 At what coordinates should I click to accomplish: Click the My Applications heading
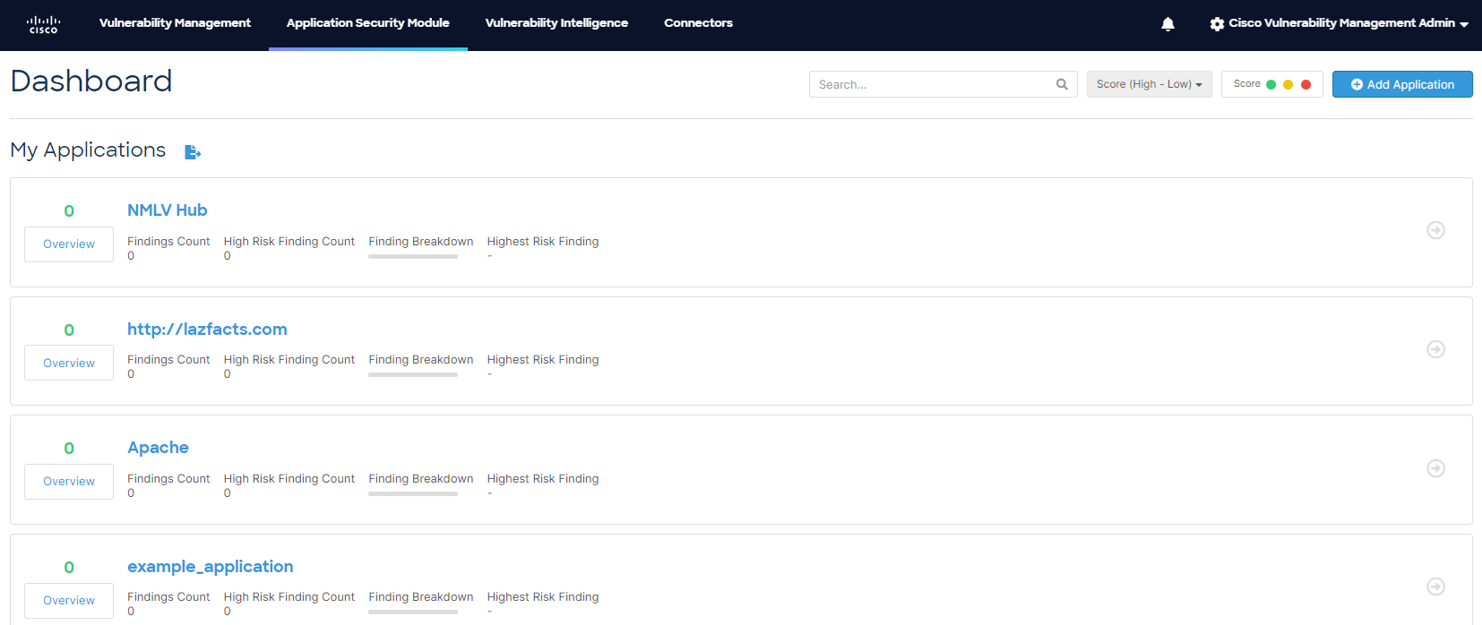[x=88, y=150]
